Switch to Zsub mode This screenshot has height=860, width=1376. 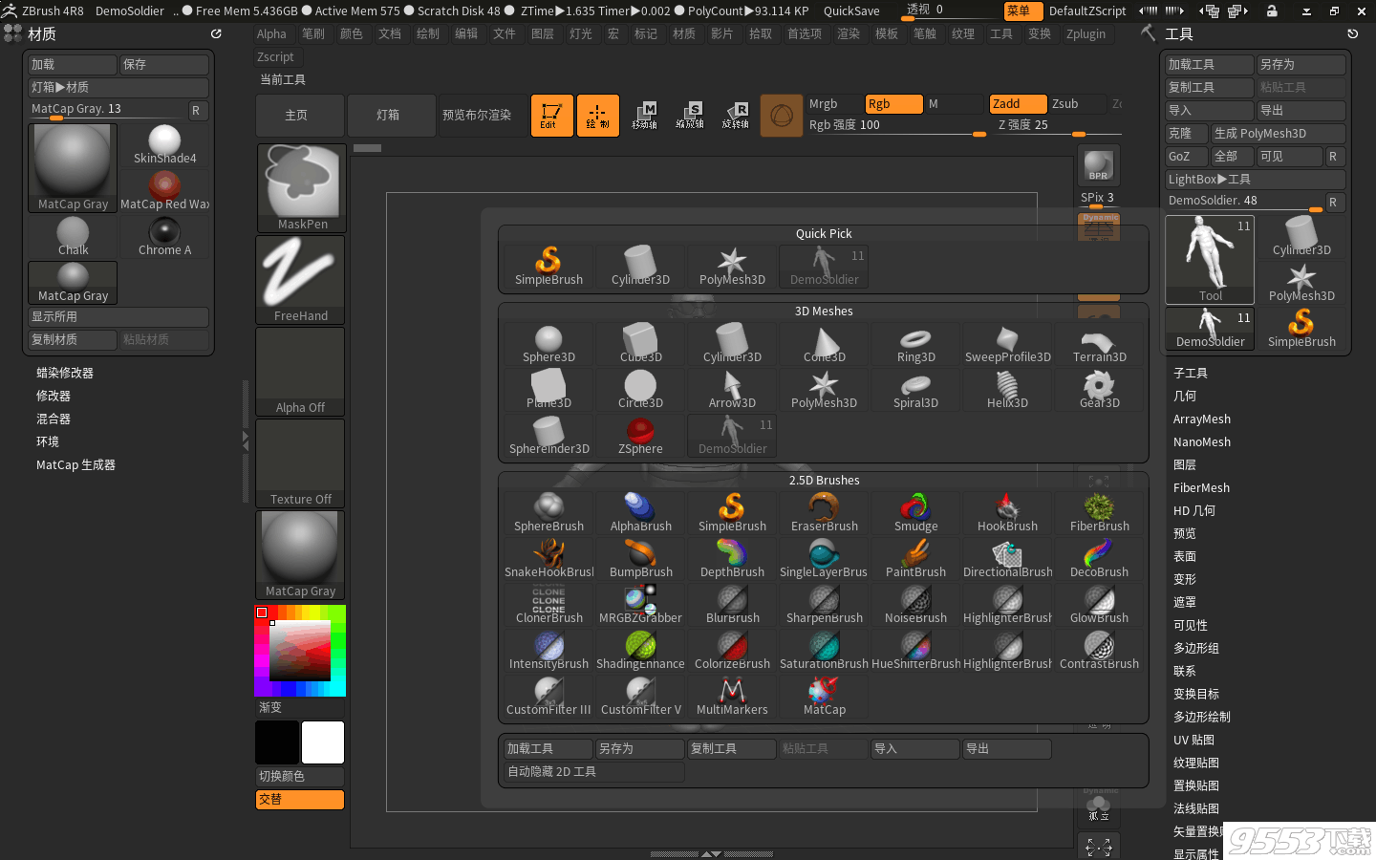1078,104
